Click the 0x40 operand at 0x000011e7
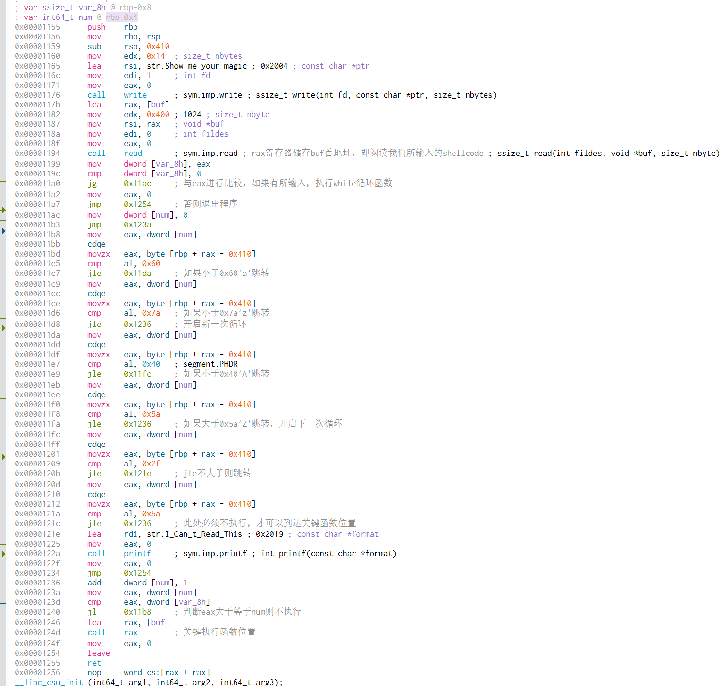Image resolution: width=722 pixels, height=686 pixels. pyautogui.click(x=151, y=364)
